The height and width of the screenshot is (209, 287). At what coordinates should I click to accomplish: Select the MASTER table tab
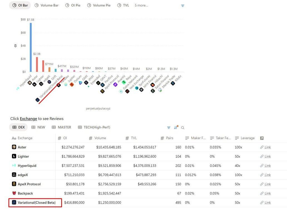click(61, 127)
